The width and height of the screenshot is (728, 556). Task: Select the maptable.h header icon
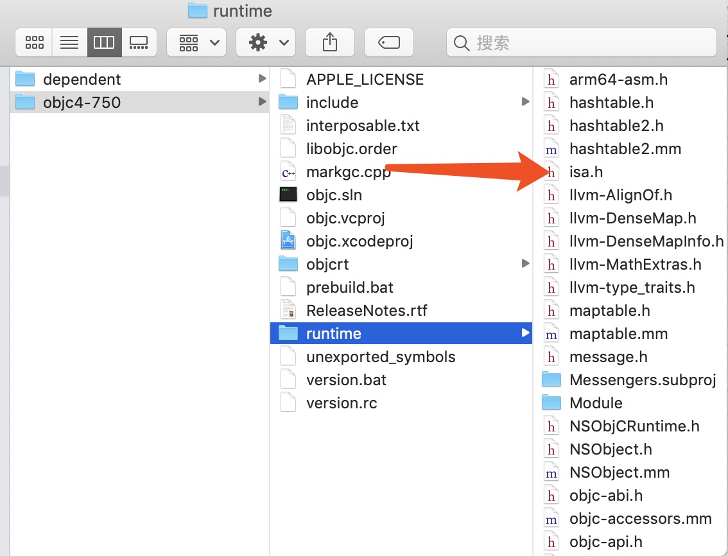(x=551, y=310)
